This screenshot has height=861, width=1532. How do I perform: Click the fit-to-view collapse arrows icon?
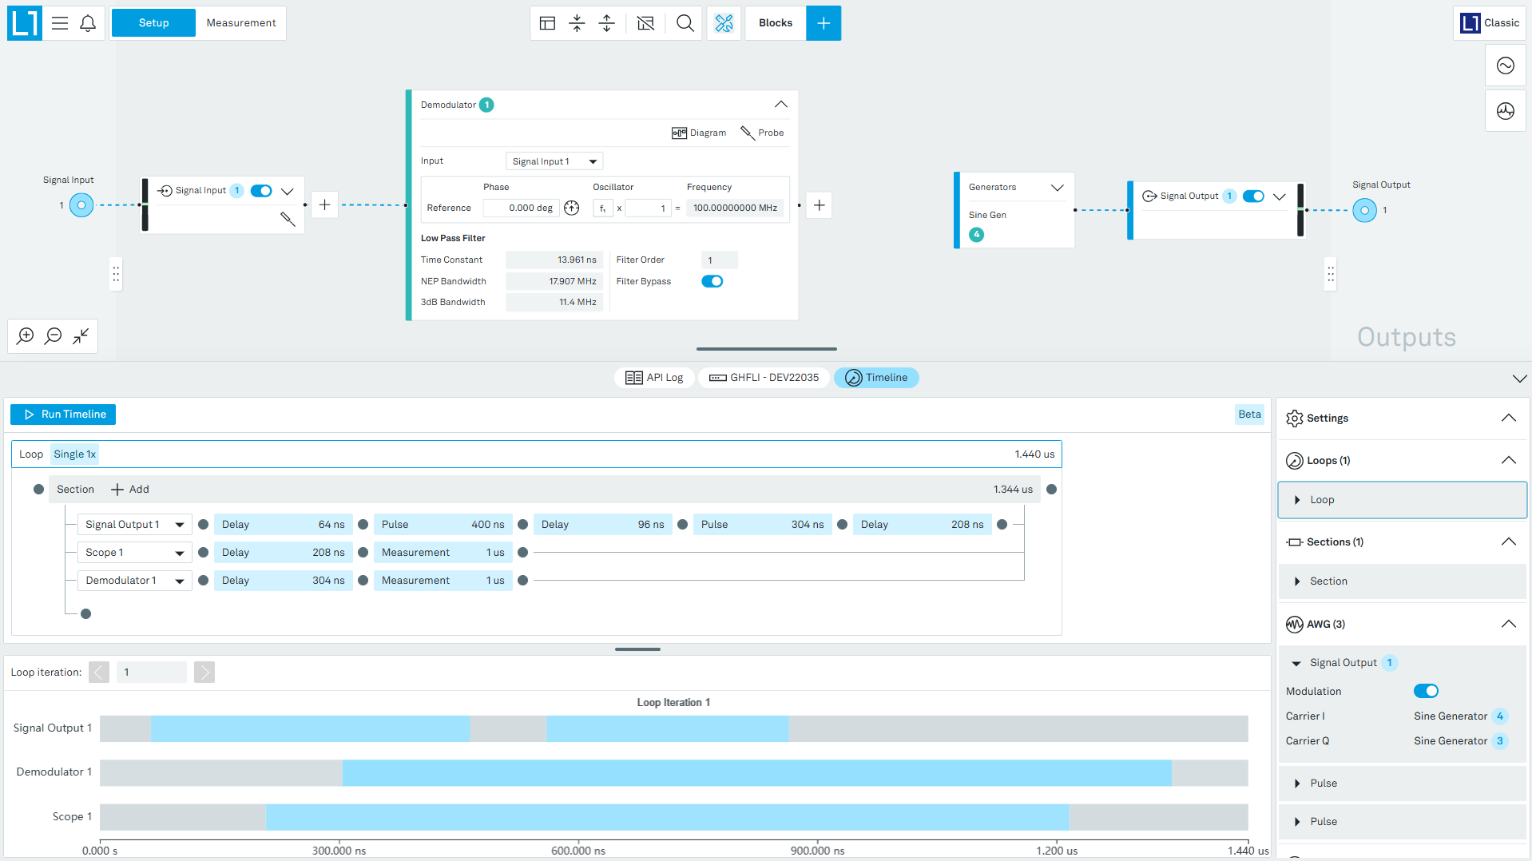tap(81, 335)
